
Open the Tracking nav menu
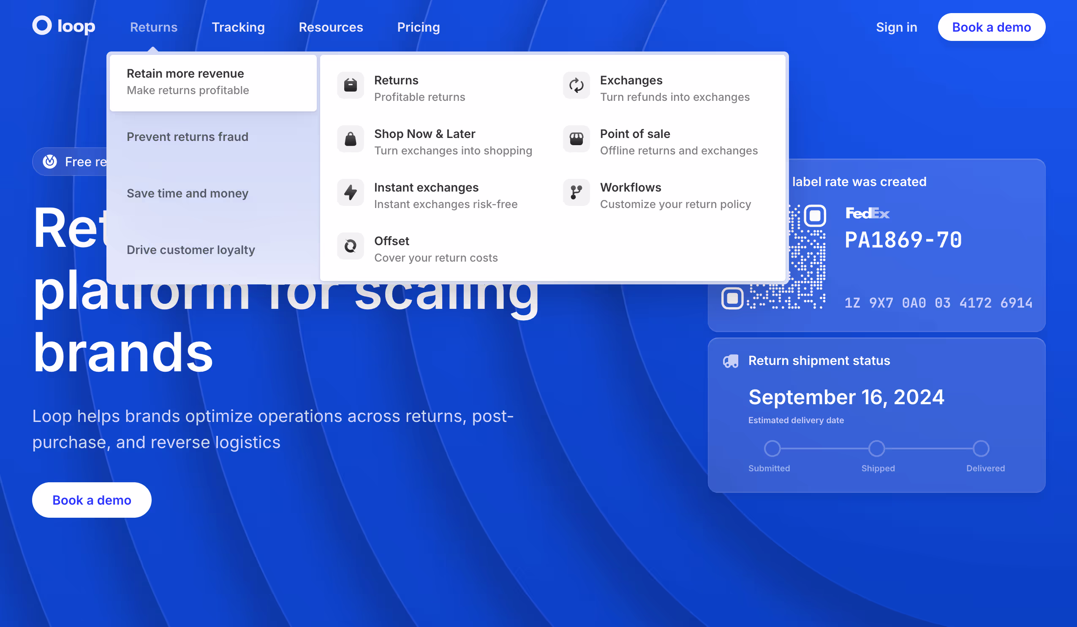(238, 27)
